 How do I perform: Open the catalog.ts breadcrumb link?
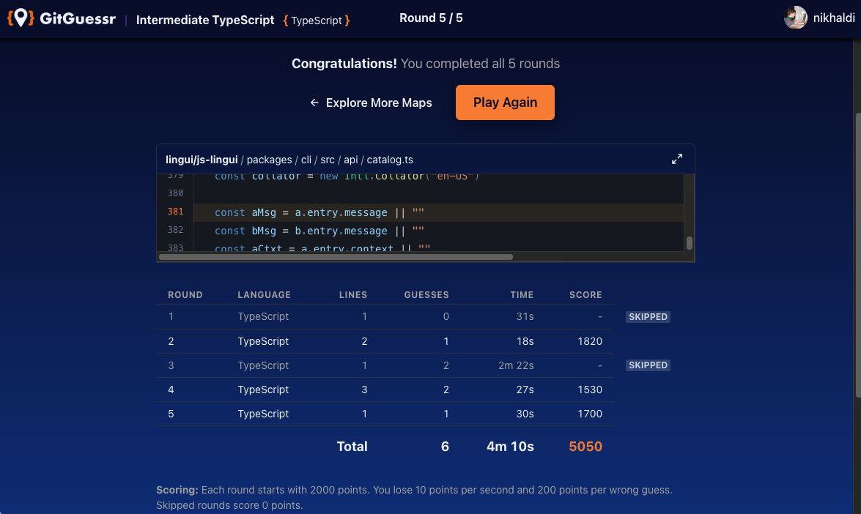point(389,159)
